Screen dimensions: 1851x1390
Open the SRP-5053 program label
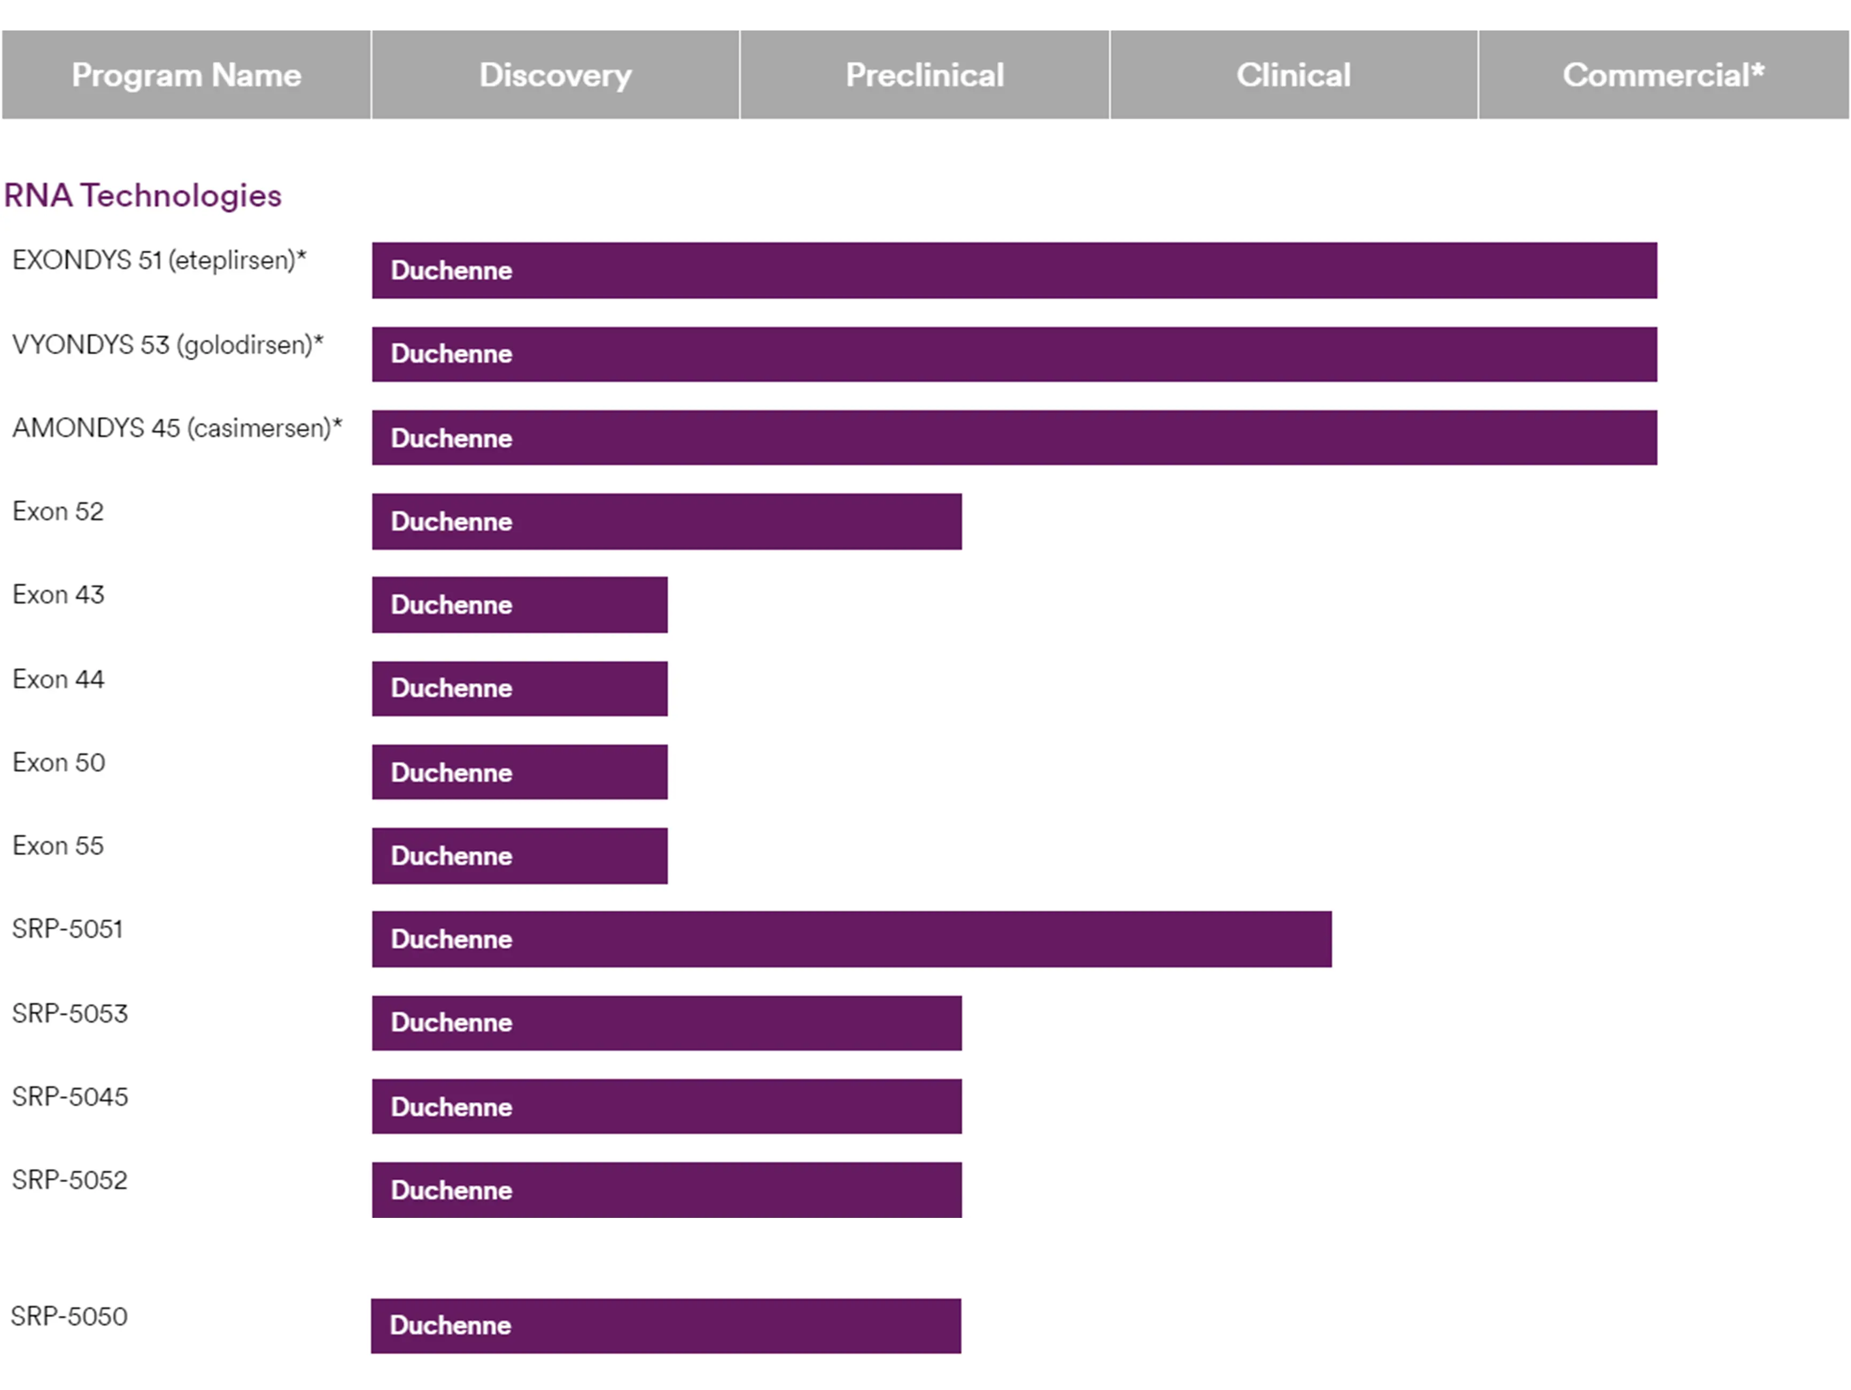click(x=69, y=1013)
